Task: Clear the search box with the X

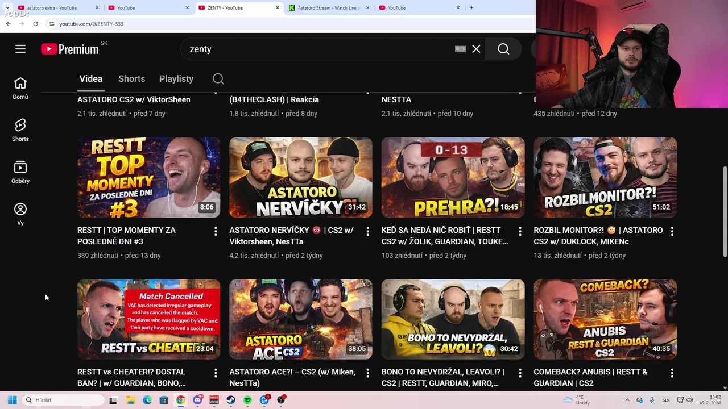Action: pos(476,49)
